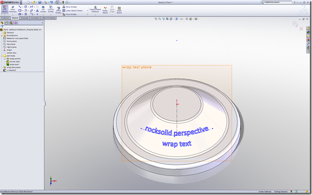
Task: Select the Straight Slot tool
Action: pos(20,14)
